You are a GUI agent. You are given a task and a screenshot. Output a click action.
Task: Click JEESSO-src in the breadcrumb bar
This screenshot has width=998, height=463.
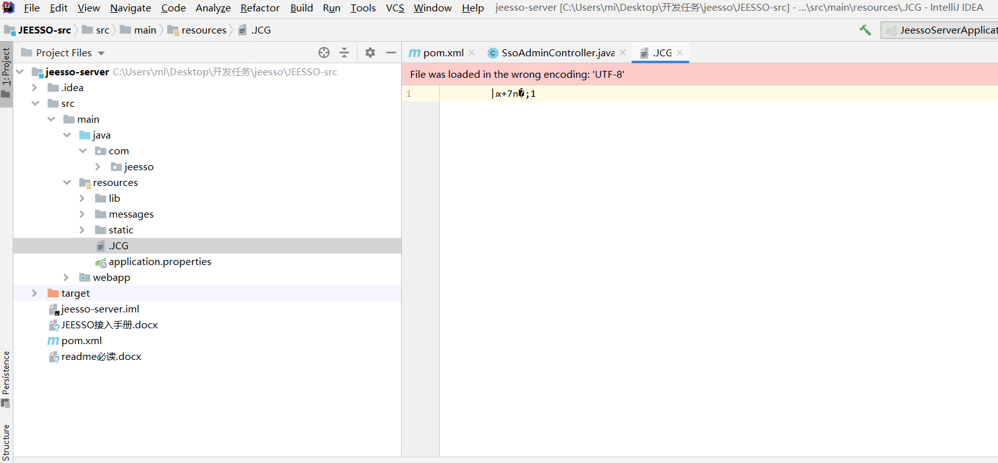[44, 30]
